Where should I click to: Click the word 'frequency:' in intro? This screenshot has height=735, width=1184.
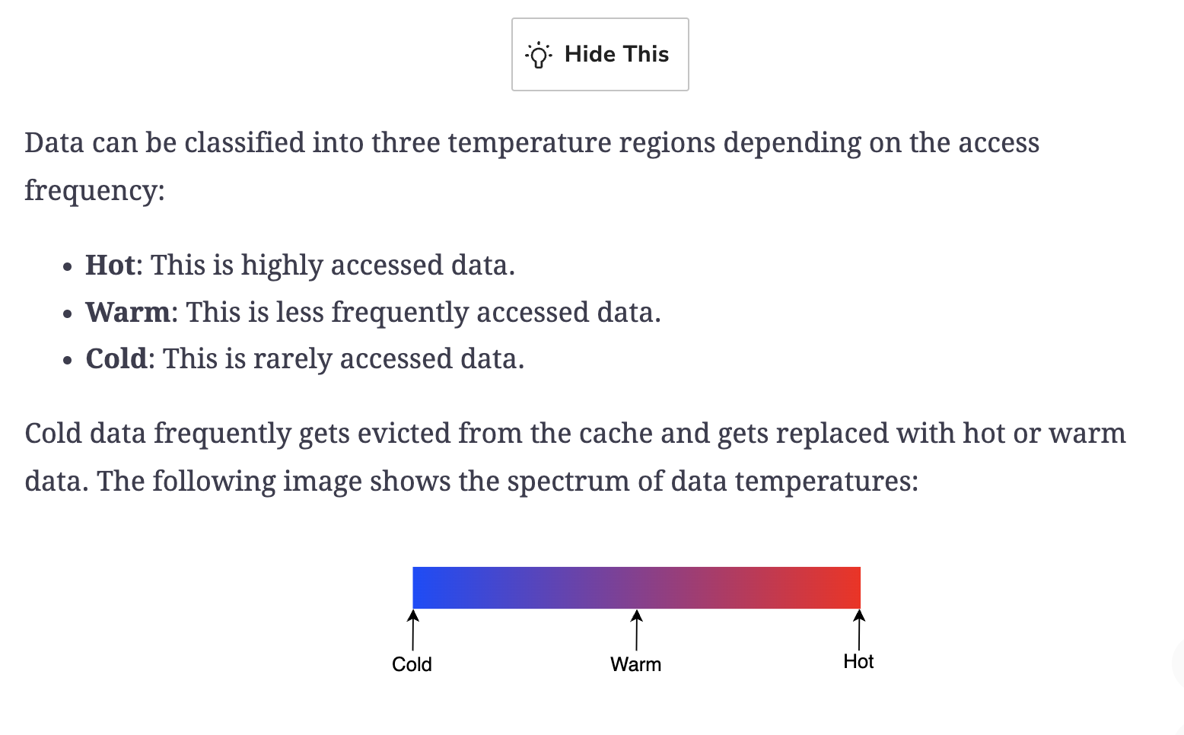[94, 190]
